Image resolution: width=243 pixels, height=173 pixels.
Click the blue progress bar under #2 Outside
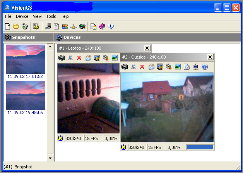pos(200,147)
